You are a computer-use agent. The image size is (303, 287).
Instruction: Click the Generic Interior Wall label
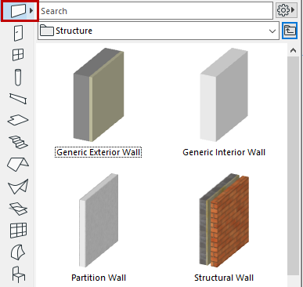pyautogui.click(x=224, y=152)
